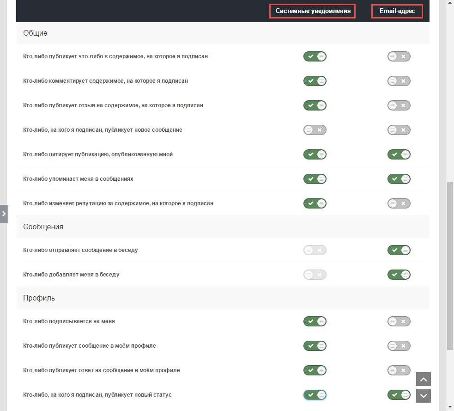454x411 pixels.
Task: Click text "Кто-либо подписывается на меня"
Action: click(x=69, y=321)
